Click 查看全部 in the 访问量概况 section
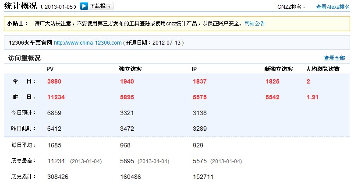This screenshot has width=354, height=185. (x=334, y=58)
